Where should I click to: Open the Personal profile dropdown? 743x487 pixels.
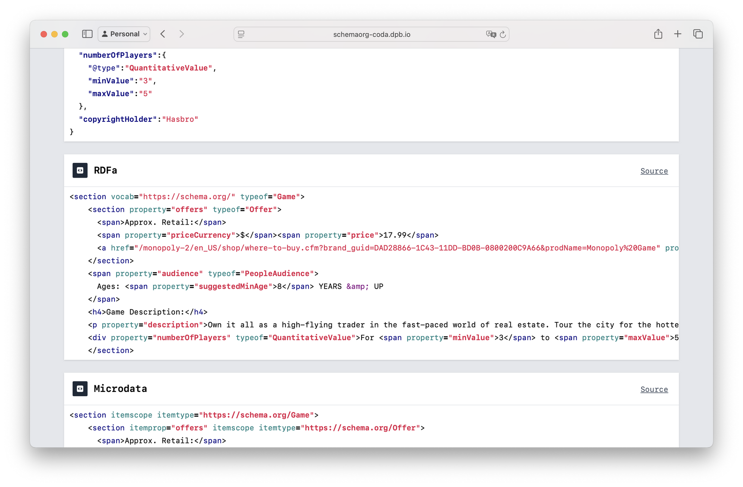[x=145, y=34]
